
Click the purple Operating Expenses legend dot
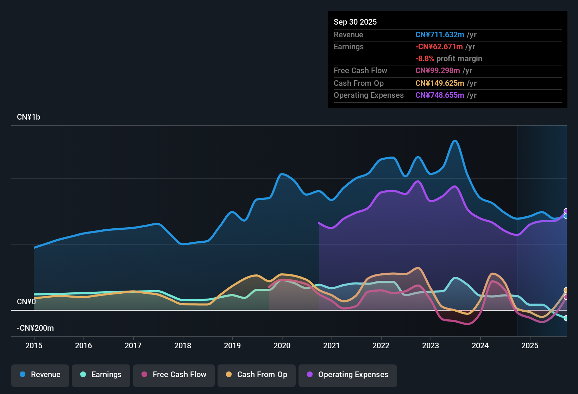point(309,375)
